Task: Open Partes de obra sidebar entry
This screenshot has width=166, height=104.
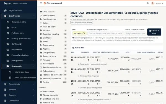Action: (x=17, y=33)
